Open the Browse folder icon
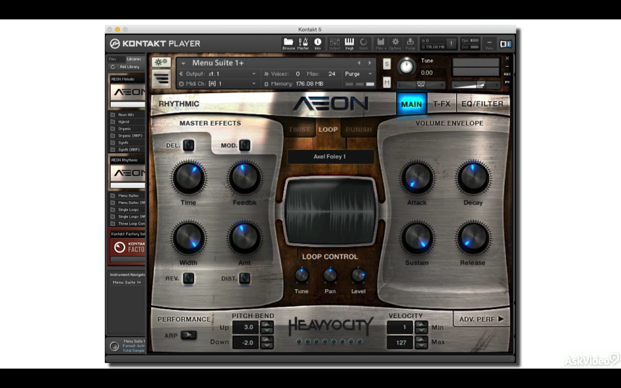The width and height of the screenshot is (621, 388). tap(289, 44)
